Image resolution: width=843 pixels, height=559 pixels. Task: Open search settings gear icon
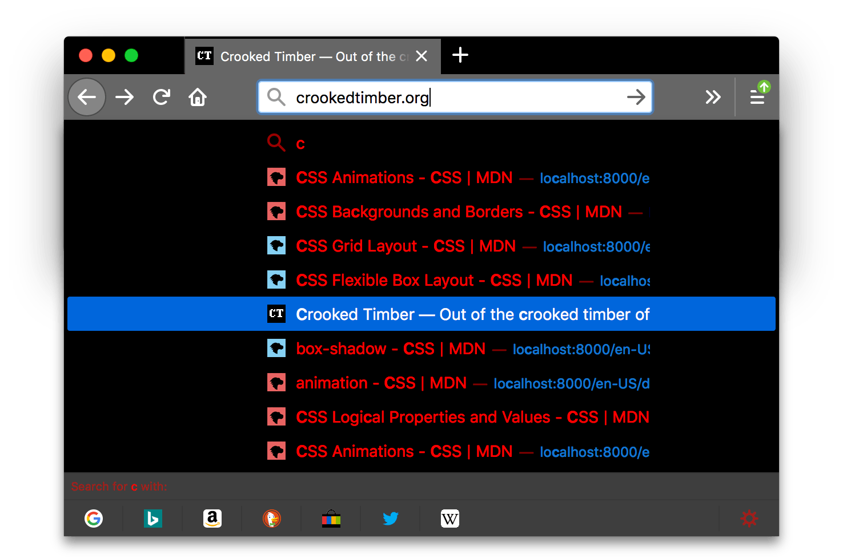[749, 519]
